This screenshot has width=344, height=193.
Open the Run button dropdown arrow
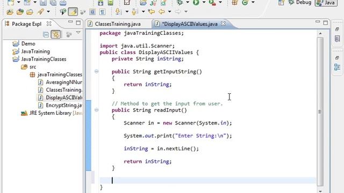[204, 2]
